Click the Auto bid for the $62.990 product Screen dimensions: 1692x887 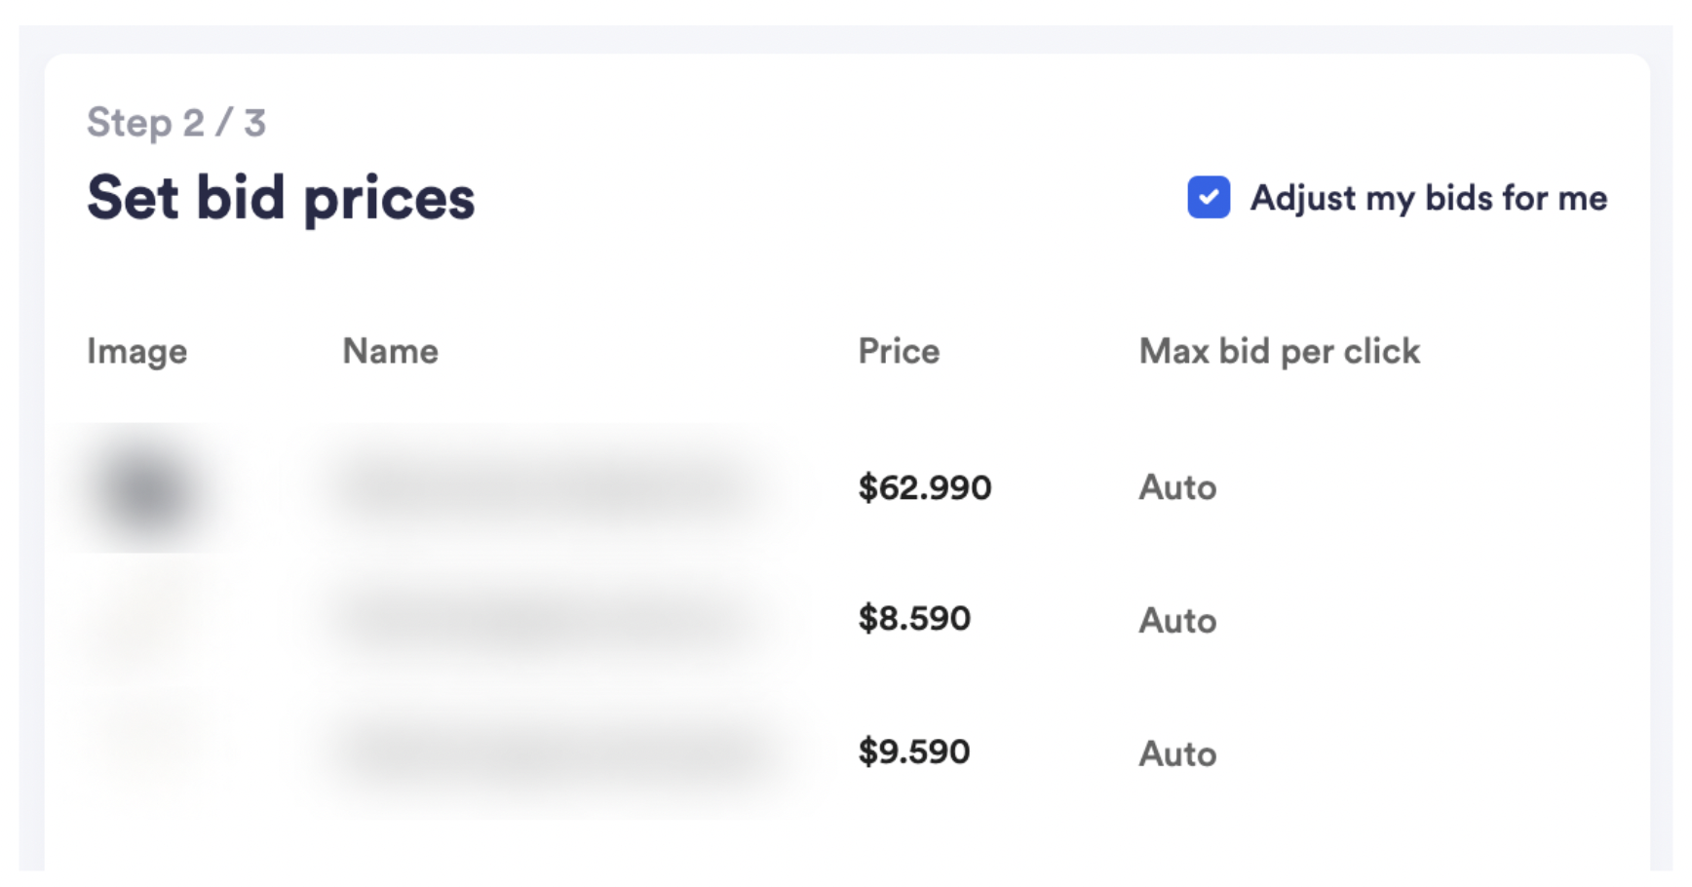1177,487
